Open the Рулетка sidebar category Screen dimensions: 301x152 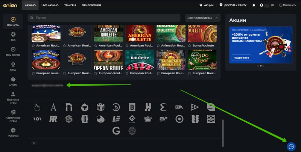click(13, 132)
